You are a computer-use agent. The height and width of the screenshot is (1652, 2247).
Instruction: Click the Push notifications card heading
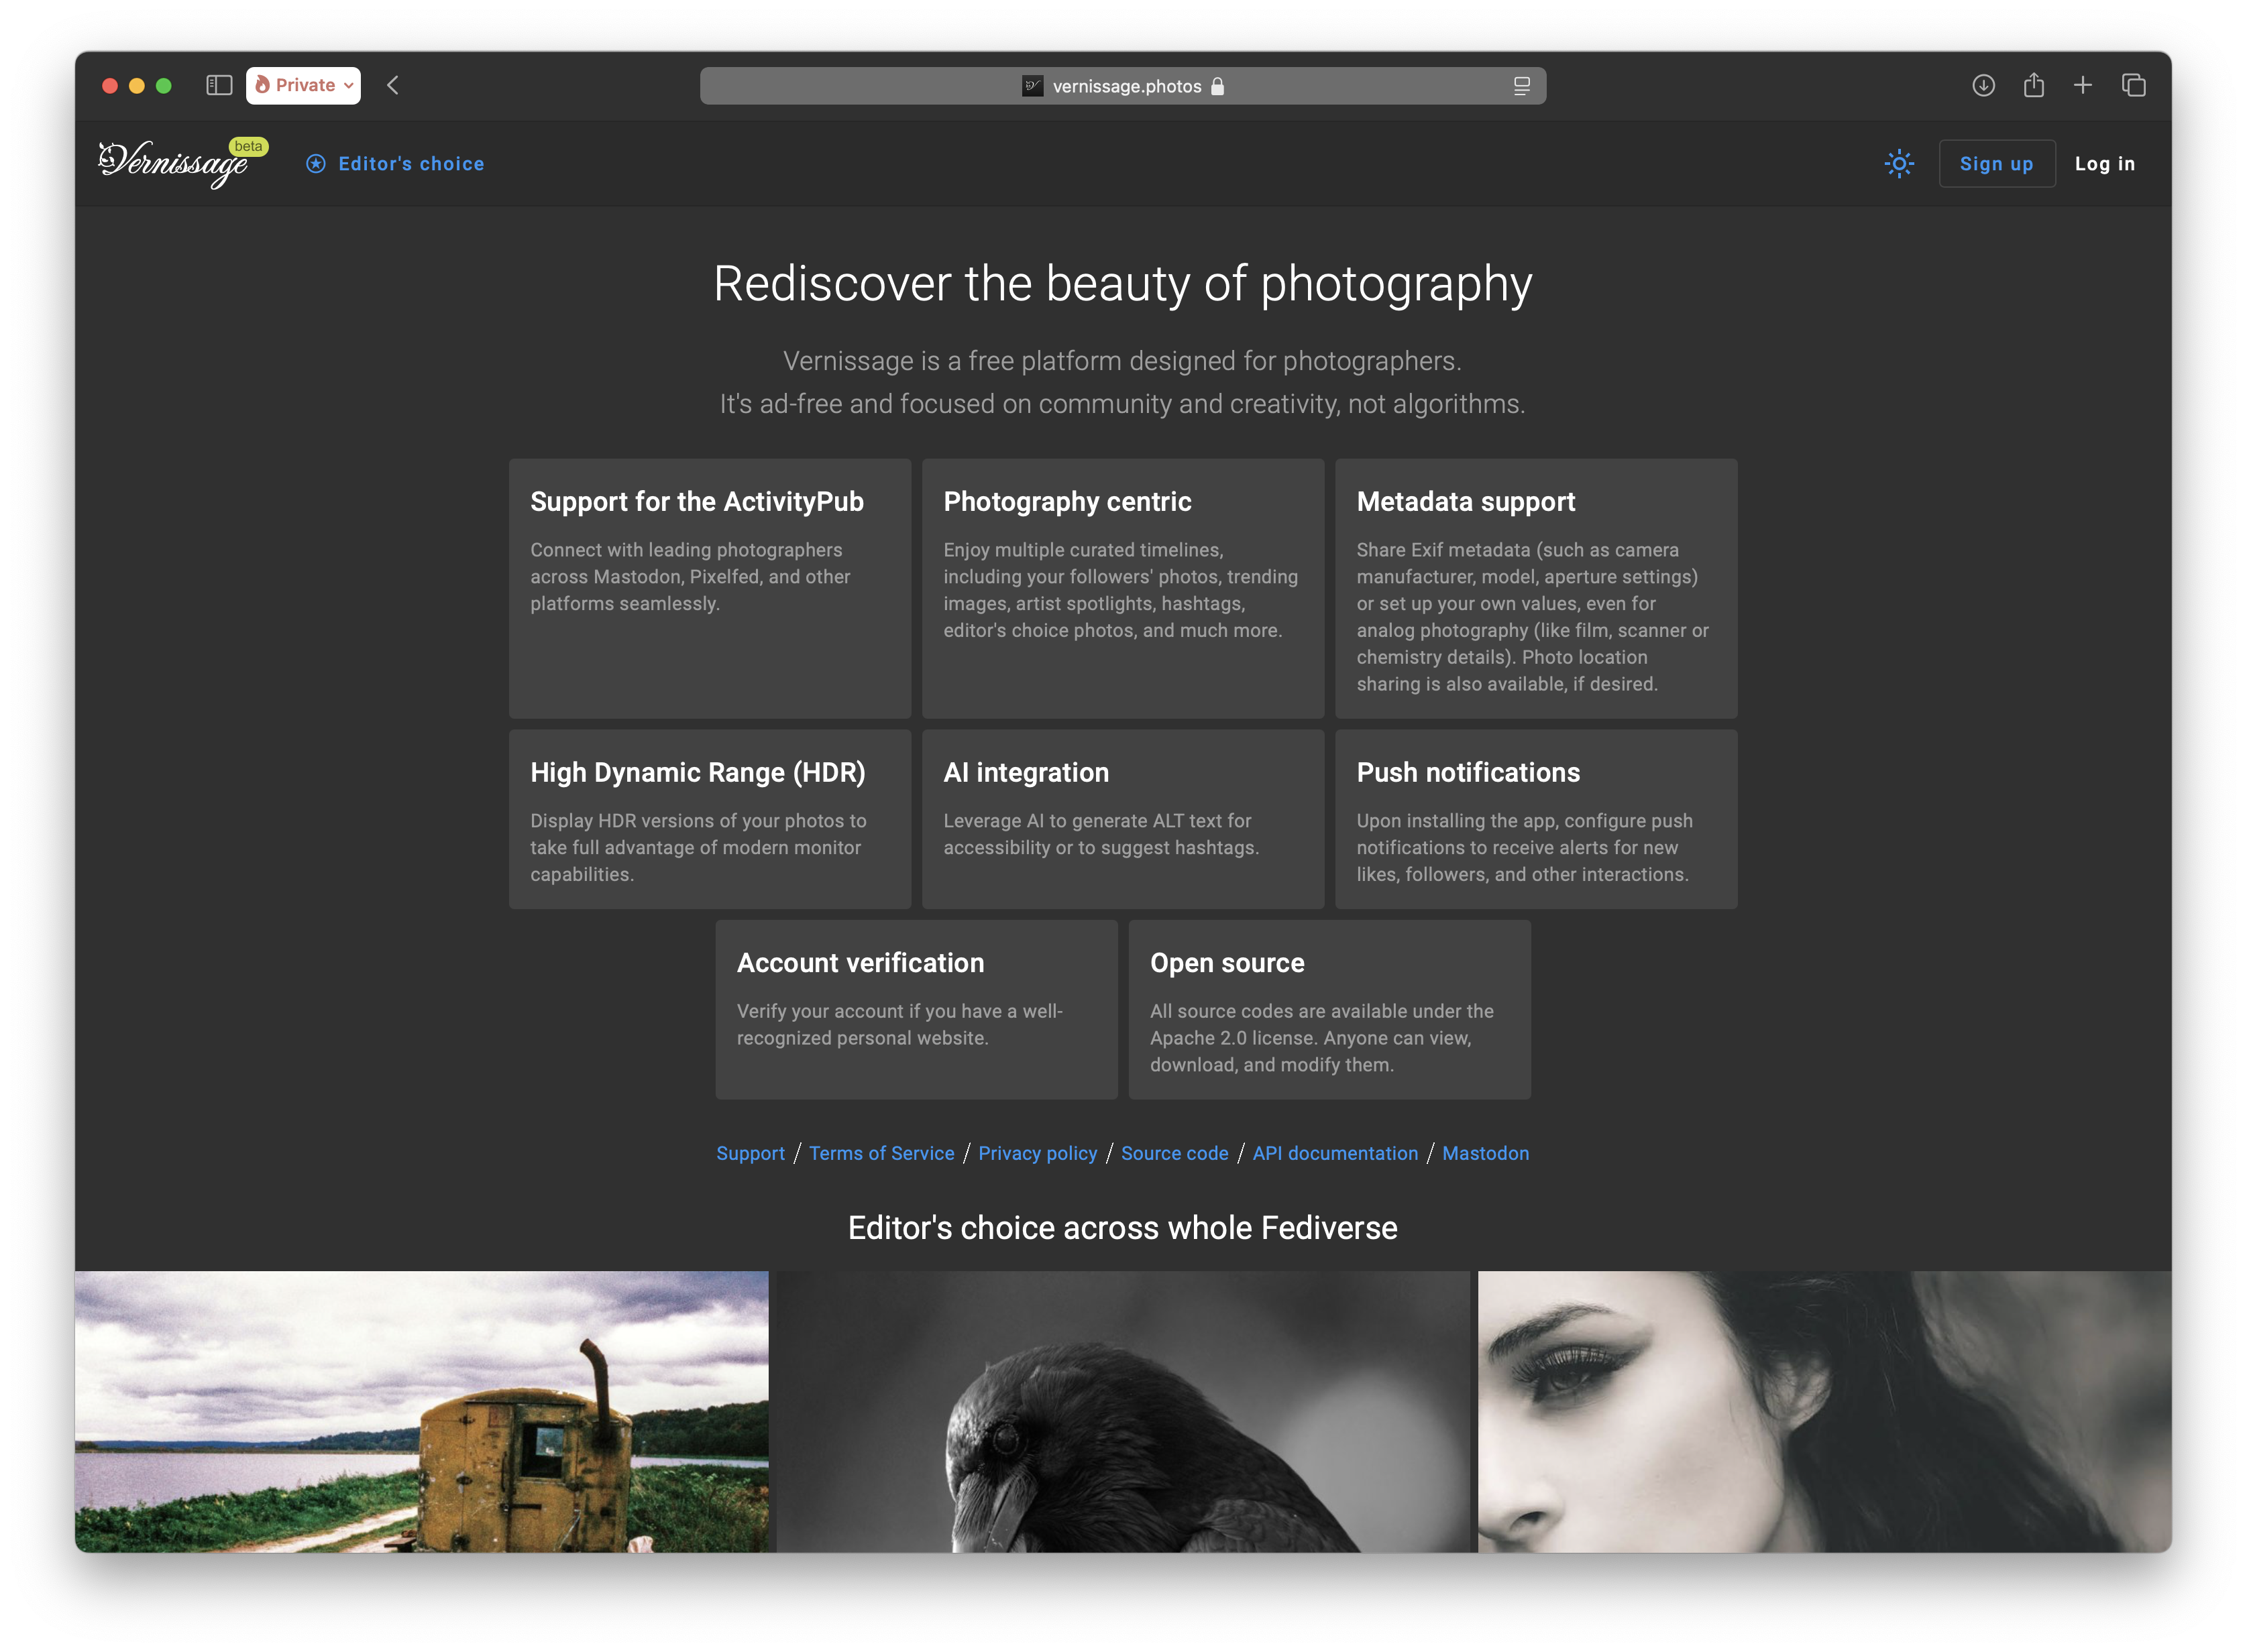click(x=1468, y=772)
